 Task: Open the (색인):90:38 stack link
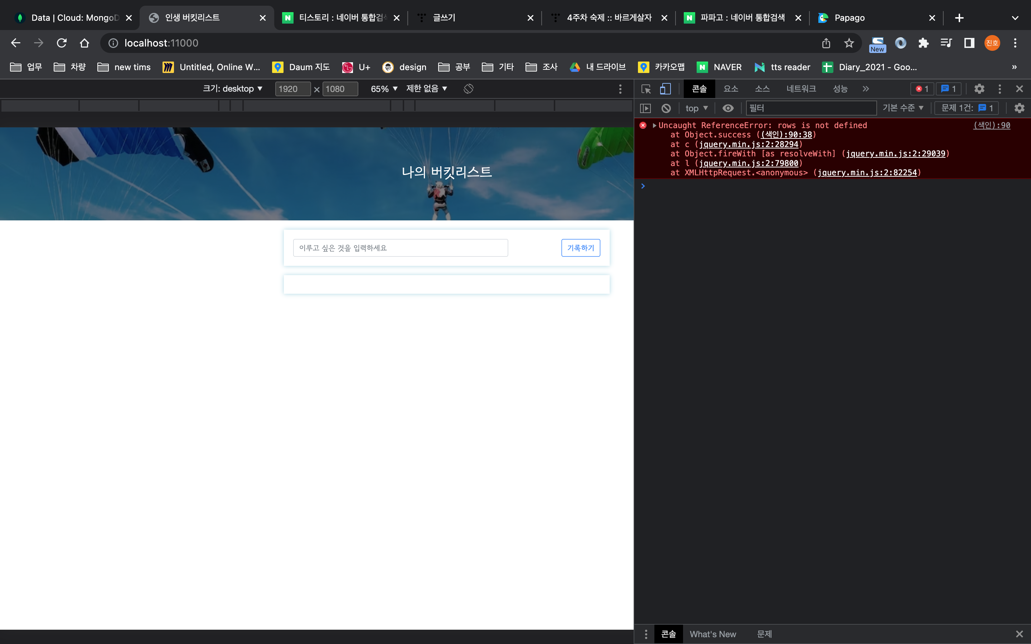pos(786,135)
